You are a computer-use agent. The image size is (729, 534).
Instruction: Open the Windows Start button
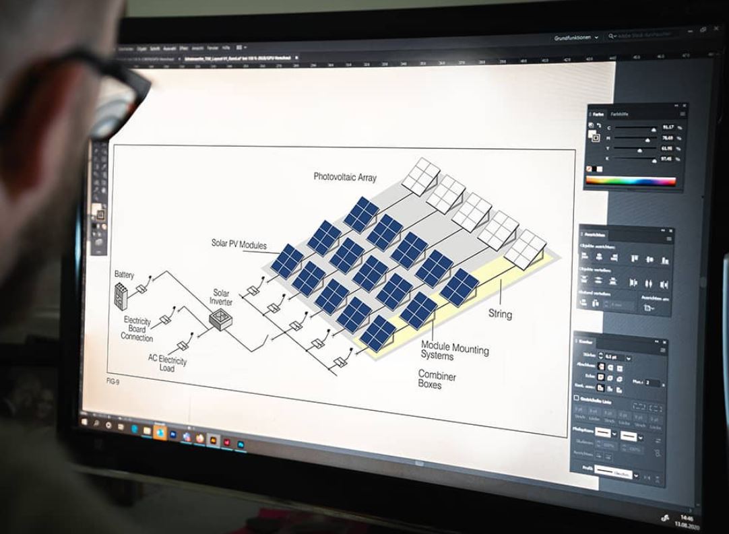click(84, 422)
